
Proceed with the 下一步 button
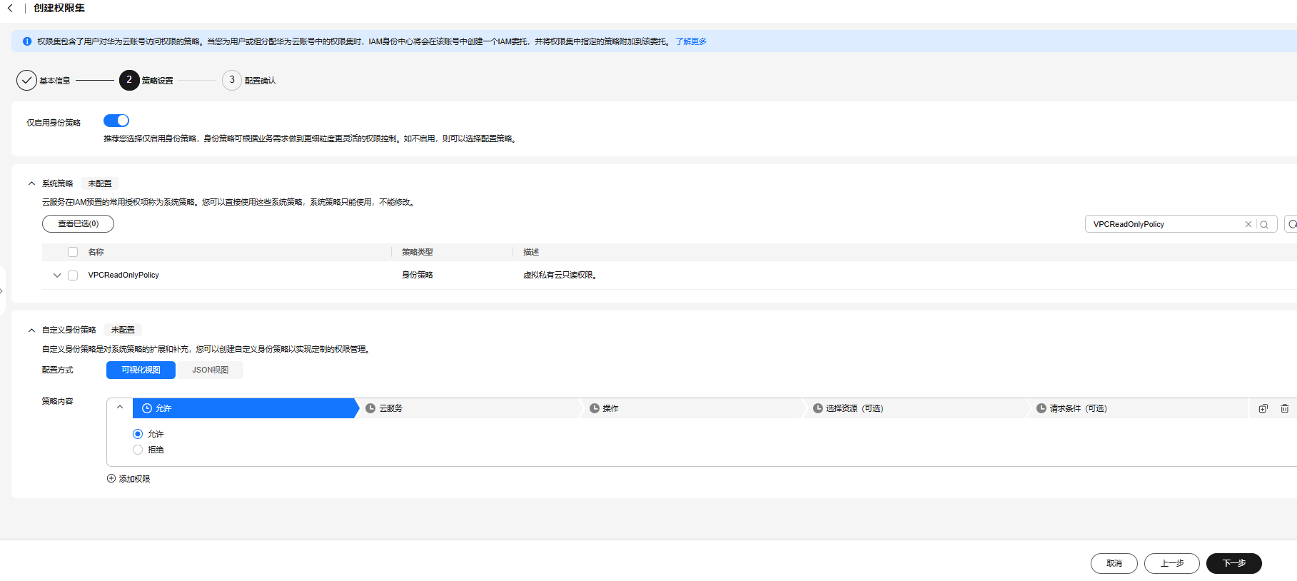pyautogui.click(x=1234, y=563)
